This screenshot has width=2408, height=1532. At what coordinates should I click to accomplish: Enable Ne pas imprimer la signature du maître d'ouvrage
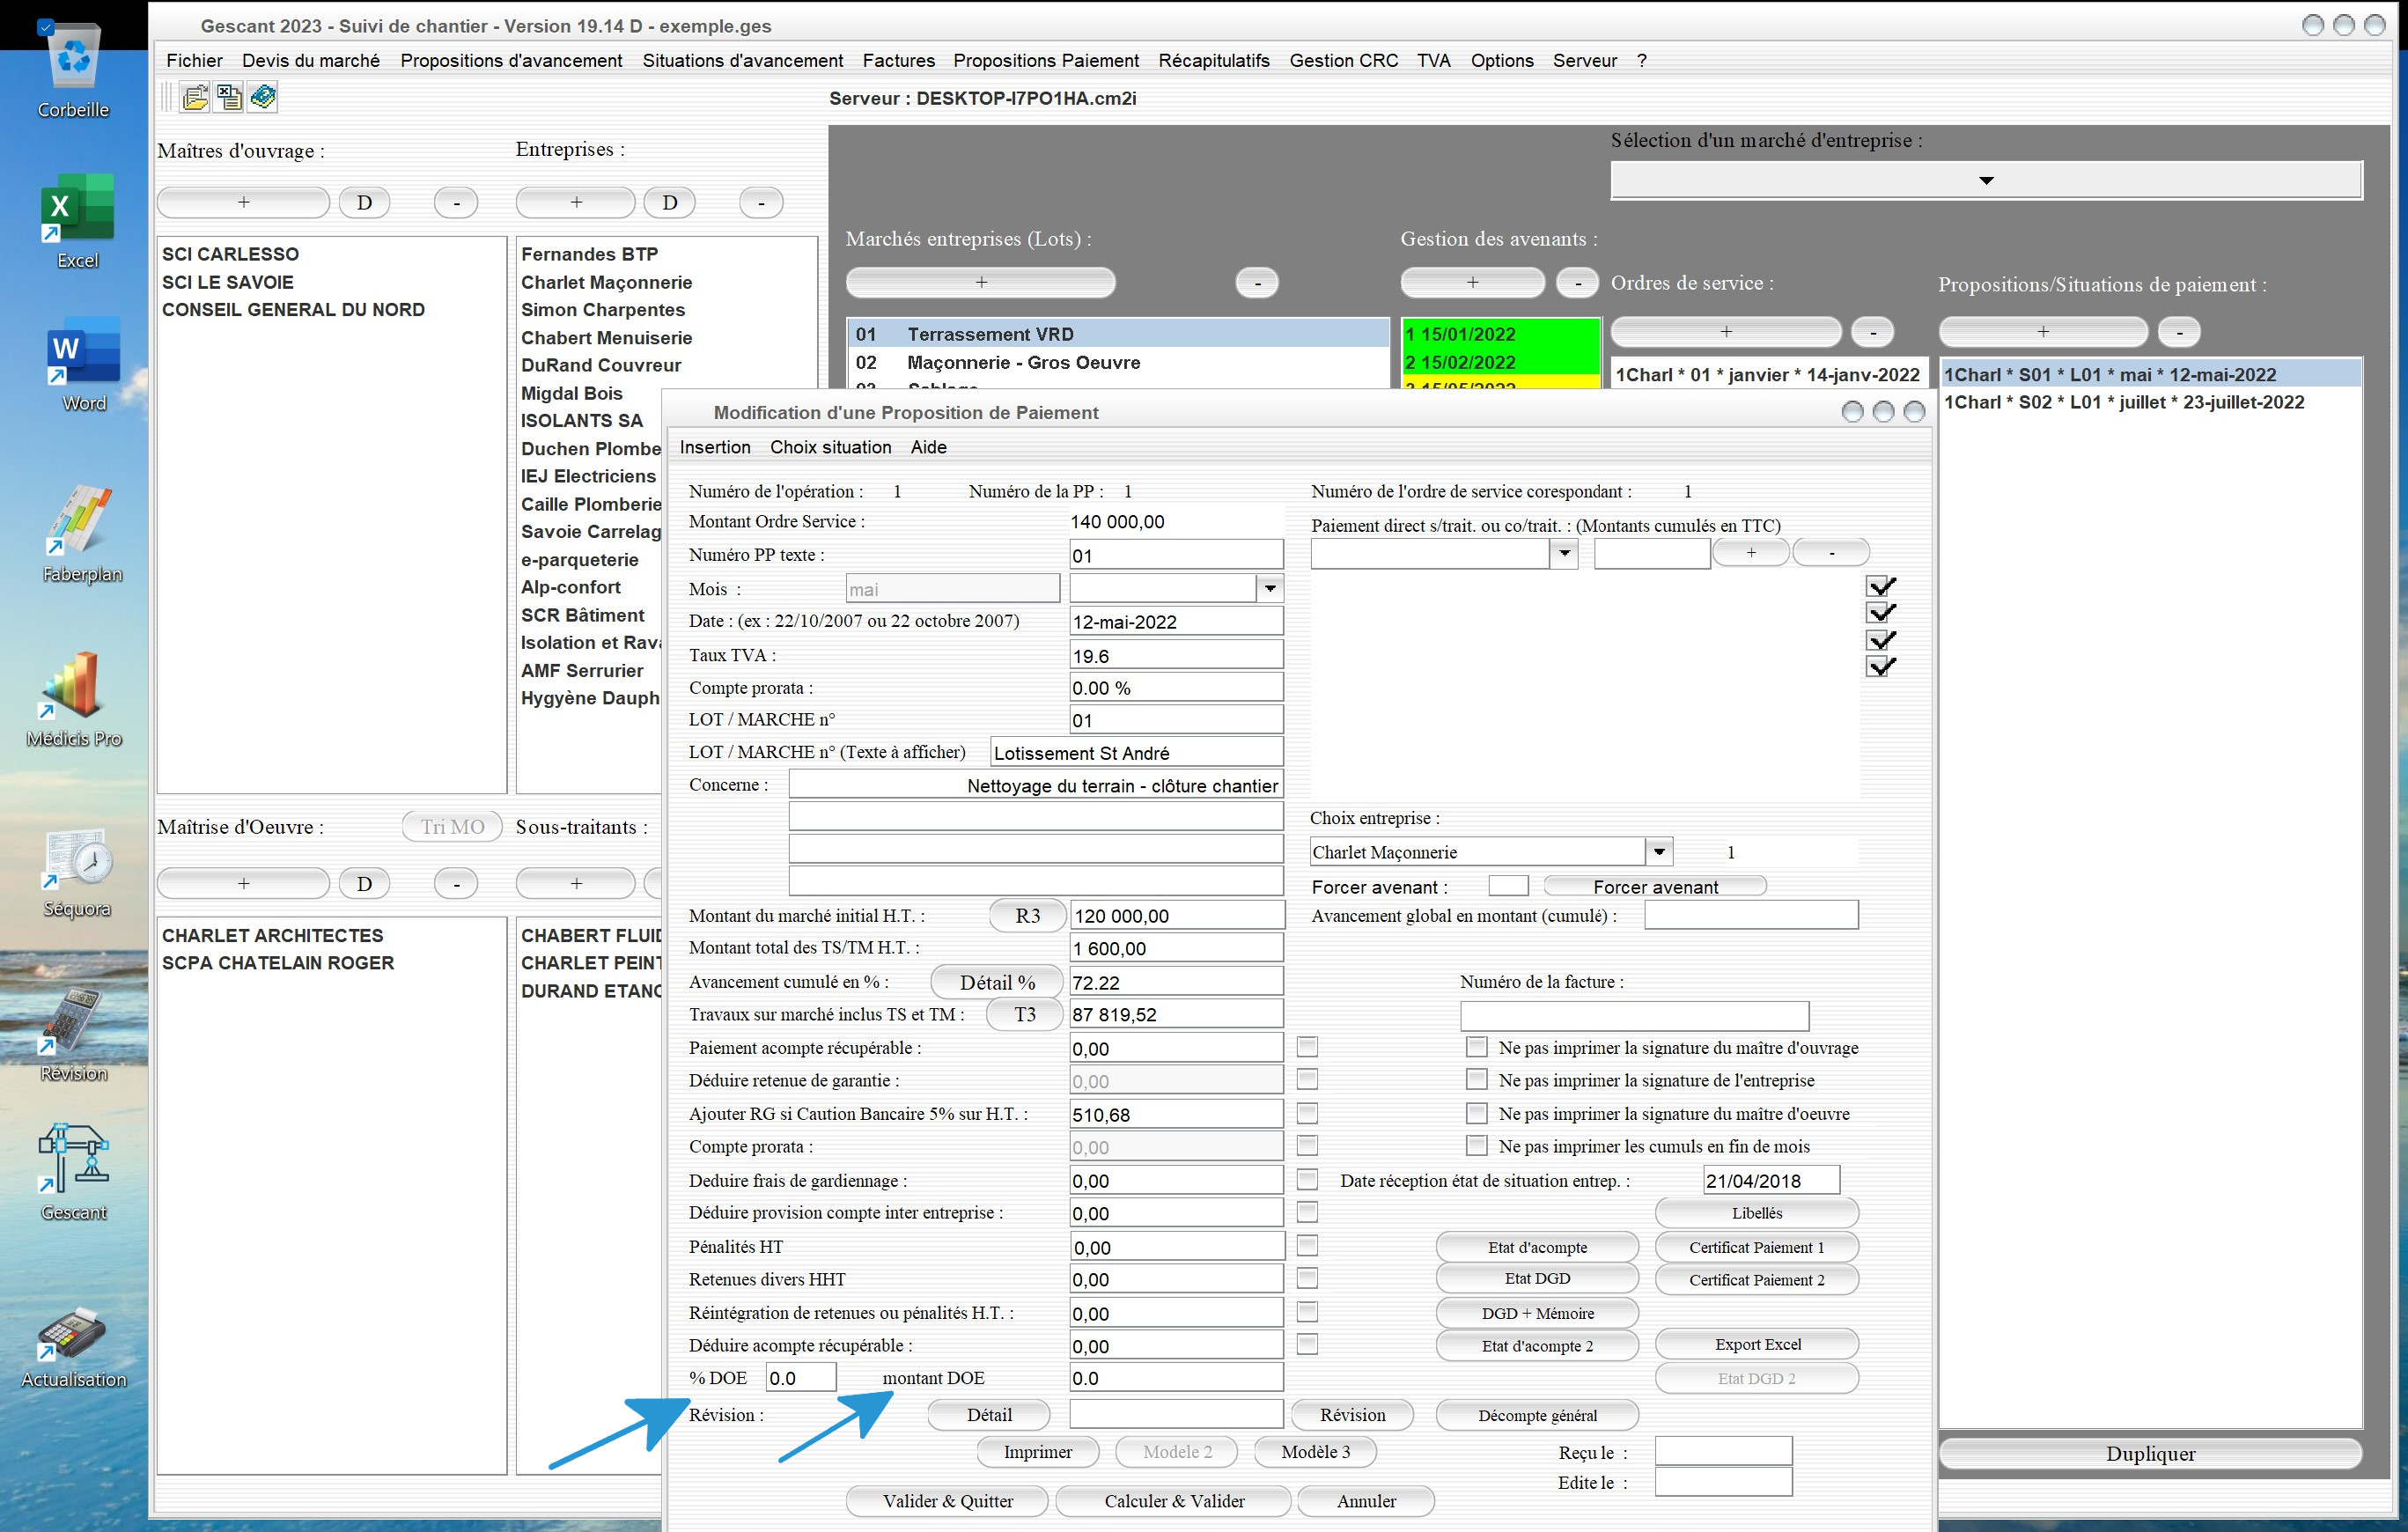[1476, 1047]
